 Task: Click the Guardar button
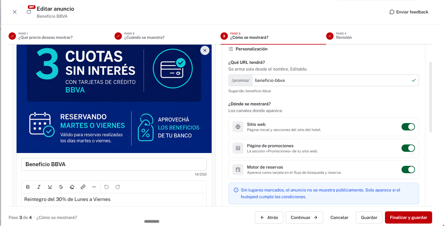pyautogui.click(x=369, y=217)
